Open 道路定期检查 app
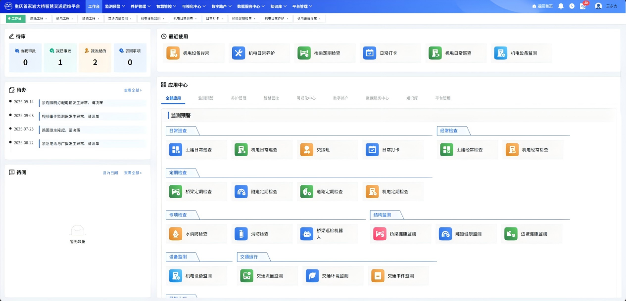Viewport: 626px width, 301px height. tap(327, 191)
